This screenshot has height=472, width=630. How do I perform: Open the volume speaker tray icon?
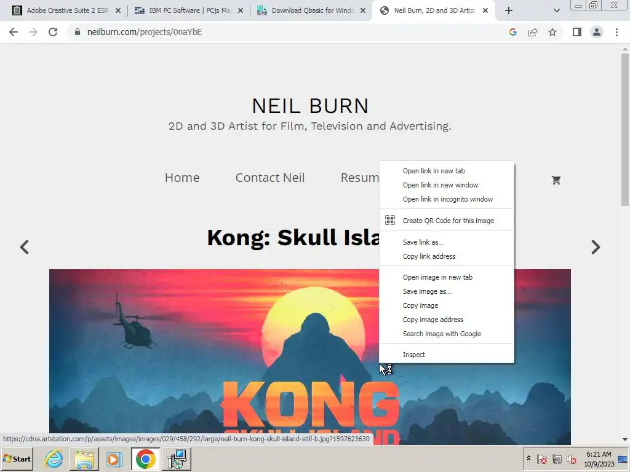pos(571,458)
